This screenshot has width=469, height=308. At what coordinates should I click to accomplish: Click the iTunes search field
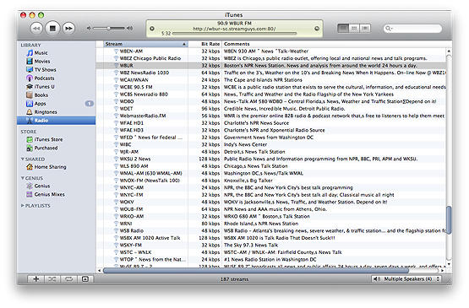pos(412,29)
